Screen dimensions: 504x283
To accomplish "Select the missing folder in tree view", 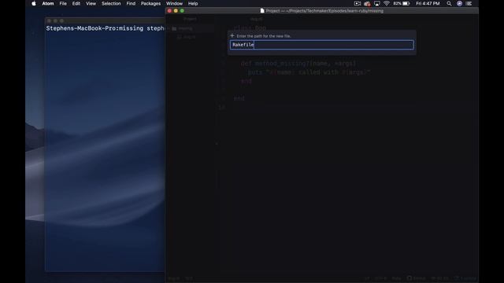I will coord(190,28).
